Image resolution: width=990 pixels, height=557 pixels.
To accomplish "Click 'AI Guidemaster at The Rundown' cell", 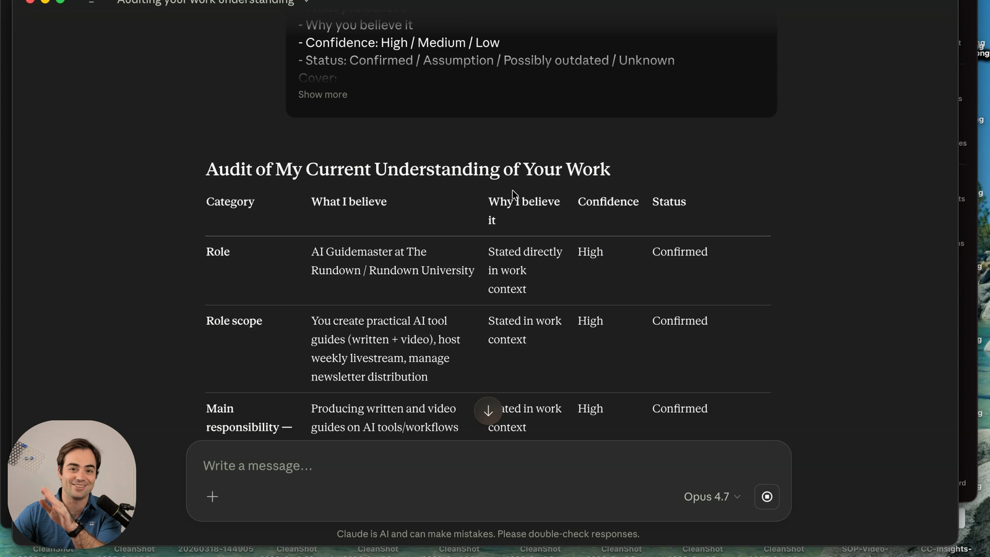I will pyautogui.click(x=392, y=261).
